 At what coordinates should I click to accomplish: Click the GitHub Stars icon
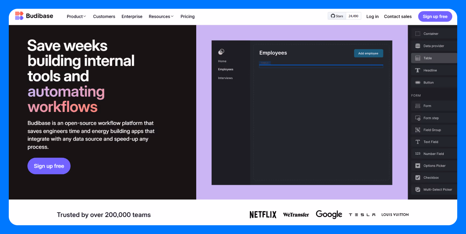(x=333, y=16)
